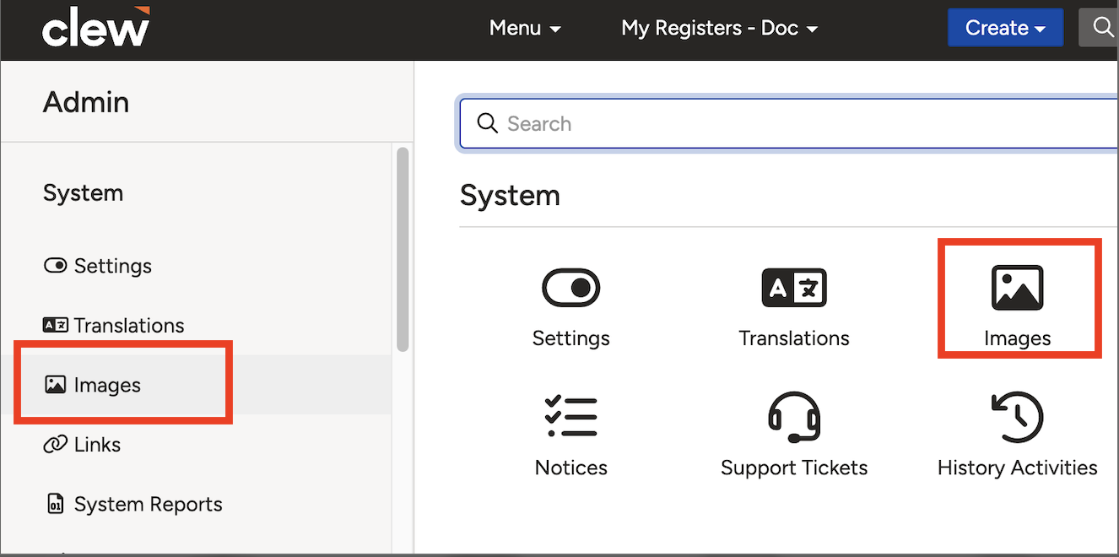
Task: Click the Support Tickets label
Action: pos(794,468)
